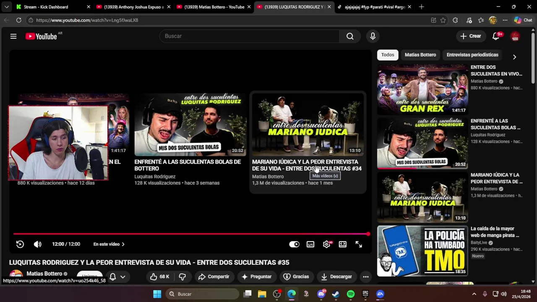Select the Todos filter chip
The height and width of the screenshot is (302, 537).
(388, 55)
